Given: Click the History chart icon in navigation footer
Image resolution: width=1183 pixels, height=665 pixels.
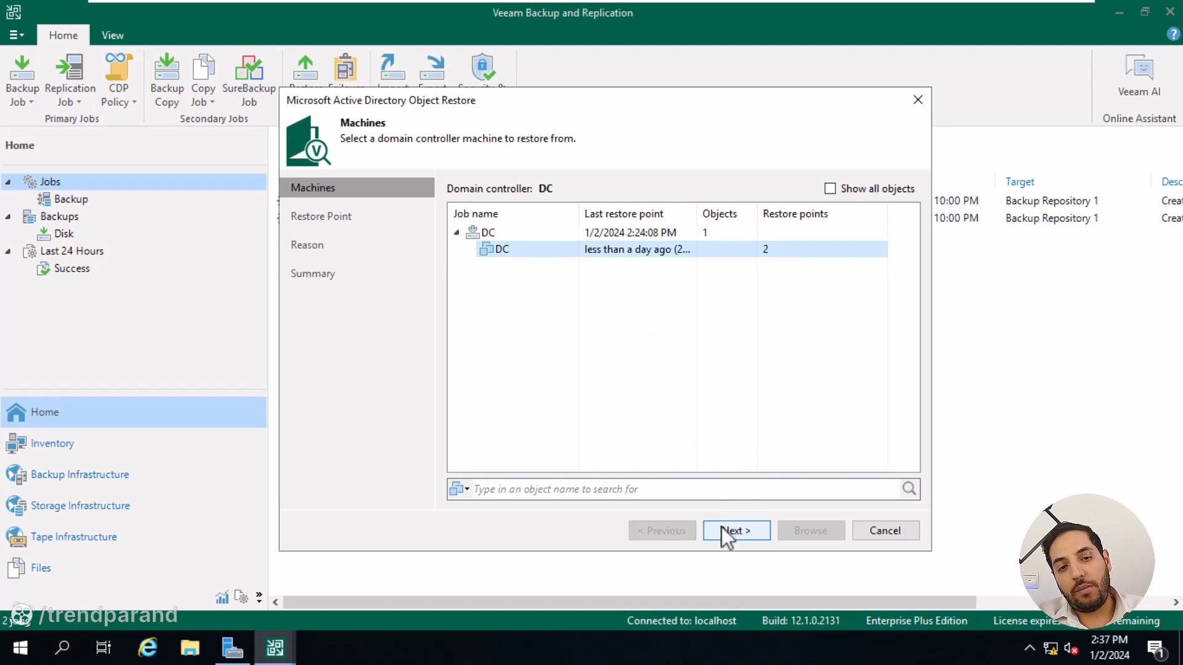Looking at the screenshot, I should point(222,597).
